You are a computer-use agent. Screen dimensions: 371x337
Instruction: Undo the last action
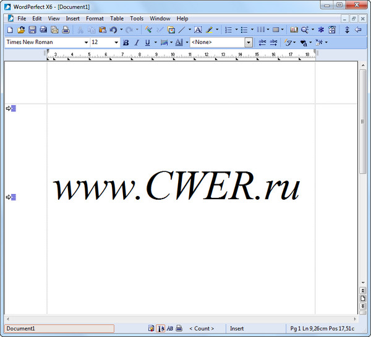point(114,30)
